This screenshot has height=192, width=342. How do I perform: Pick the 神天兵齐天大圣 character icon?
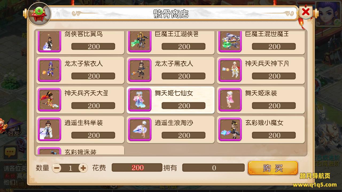pos(49,100)
